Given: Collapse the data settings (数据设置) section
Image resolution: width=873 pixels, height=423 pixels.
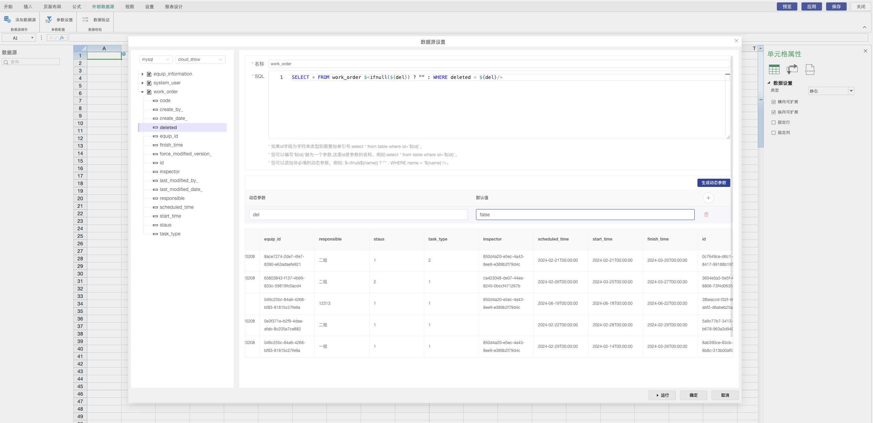Looking at the screenshot, I should (769, 83).
